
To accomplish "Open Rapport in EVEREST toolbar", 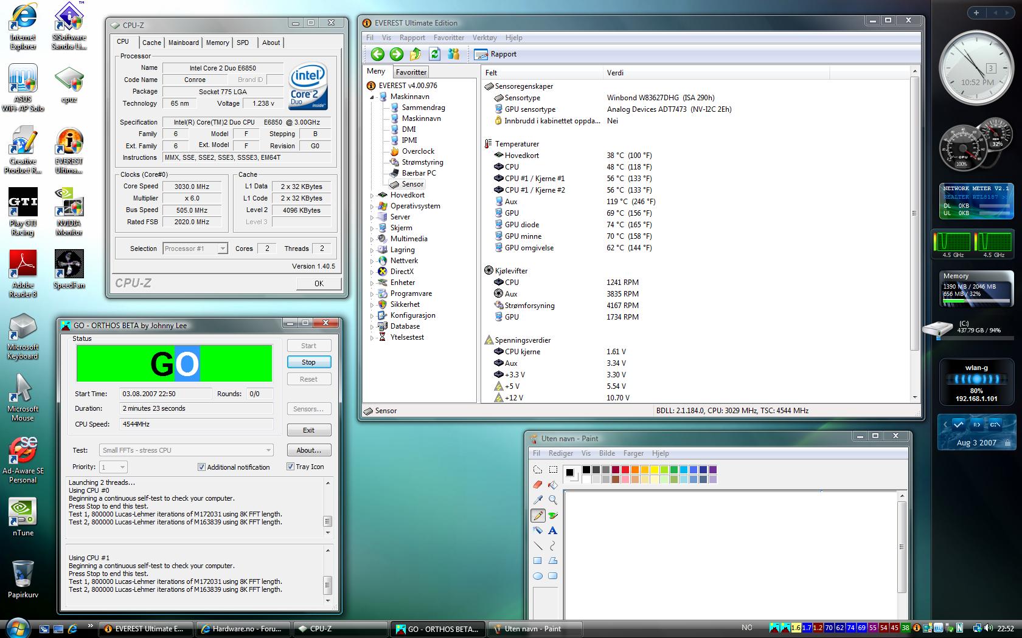I will (x=496, y=54).
